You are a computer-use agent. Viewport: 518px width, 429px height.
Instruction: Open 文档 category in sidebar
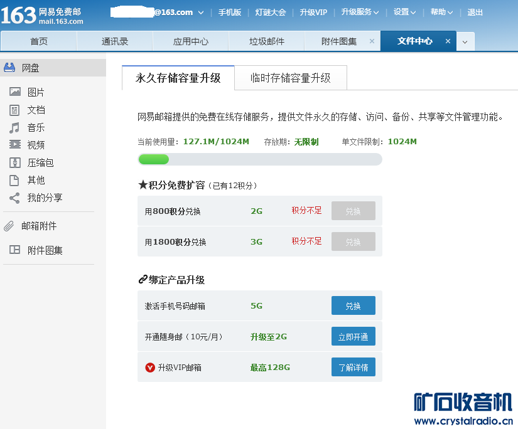[x=36, y=110]
